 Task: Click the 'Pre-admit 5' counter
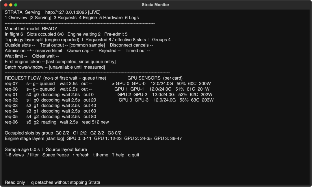pyautogui.click(x=116, y=34)
